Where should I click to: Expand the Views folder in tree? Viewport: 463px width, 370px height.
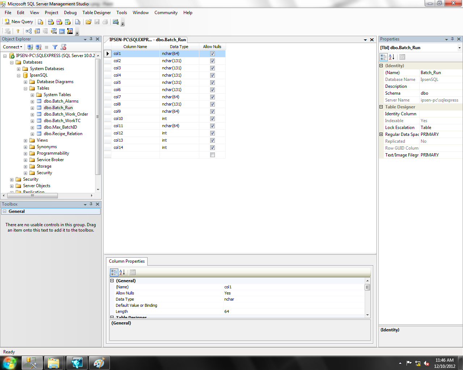(x=25, y=141)
